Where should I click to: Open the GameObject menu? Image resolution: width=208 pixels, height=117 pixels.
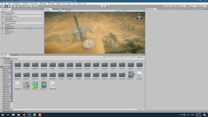pyautogui.click(x=17, y=4)
